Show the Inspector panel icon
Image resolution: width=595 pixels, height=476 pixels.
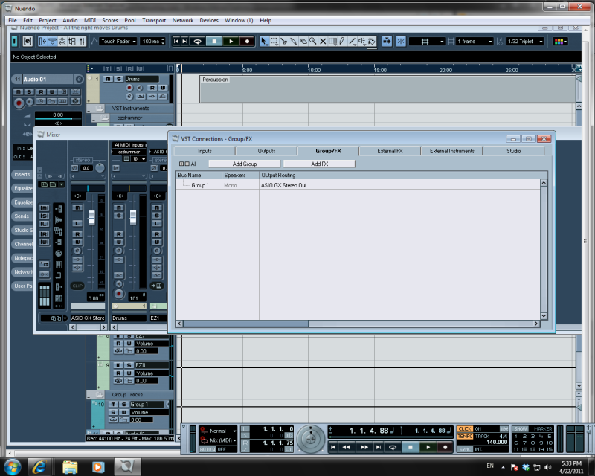[x=42, y=41]
